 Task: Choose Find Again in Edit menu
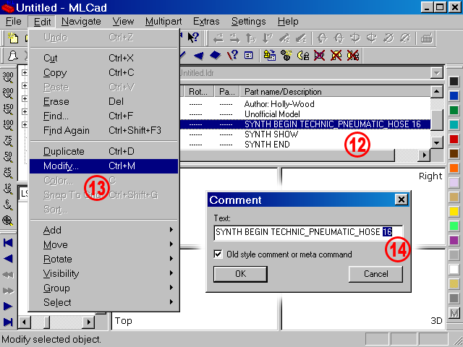[104, 130]
